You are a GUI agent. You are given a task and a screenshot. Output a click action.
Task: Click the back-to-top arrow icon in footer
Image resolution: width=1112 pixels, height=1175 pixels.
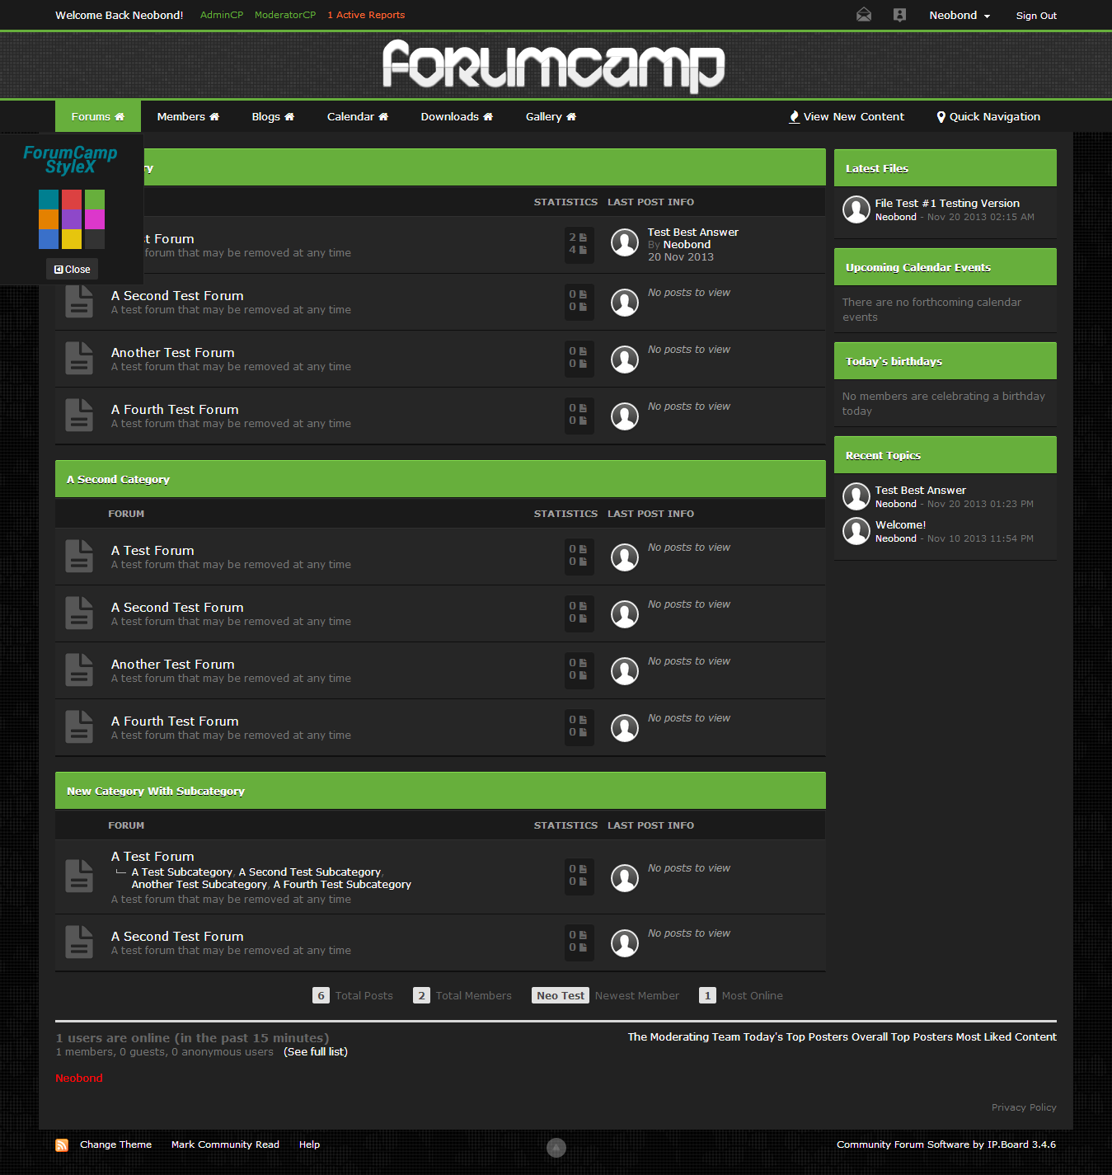pyautogui.click(x=556, y=1147)
